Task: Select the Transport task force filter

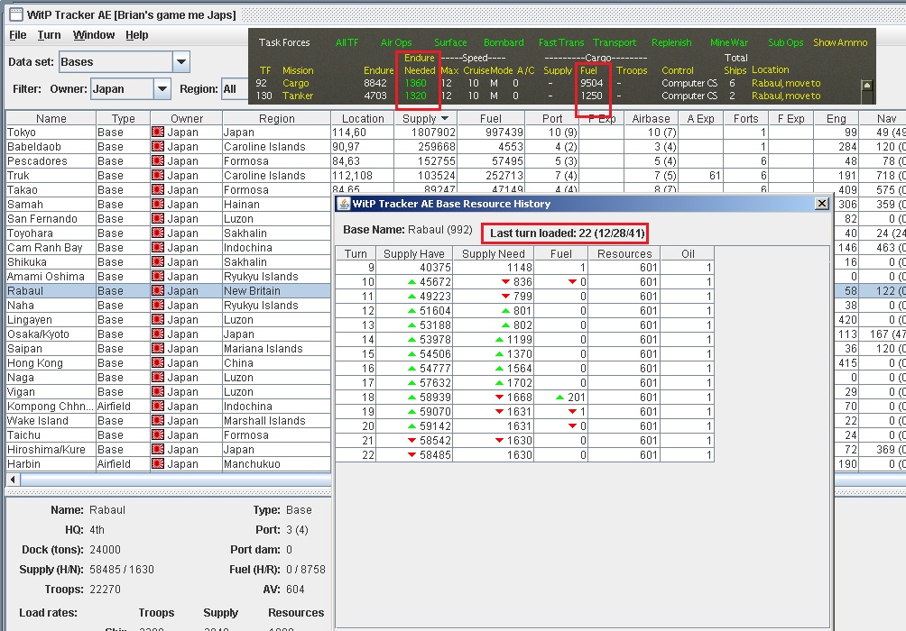Action: point(615,42)
